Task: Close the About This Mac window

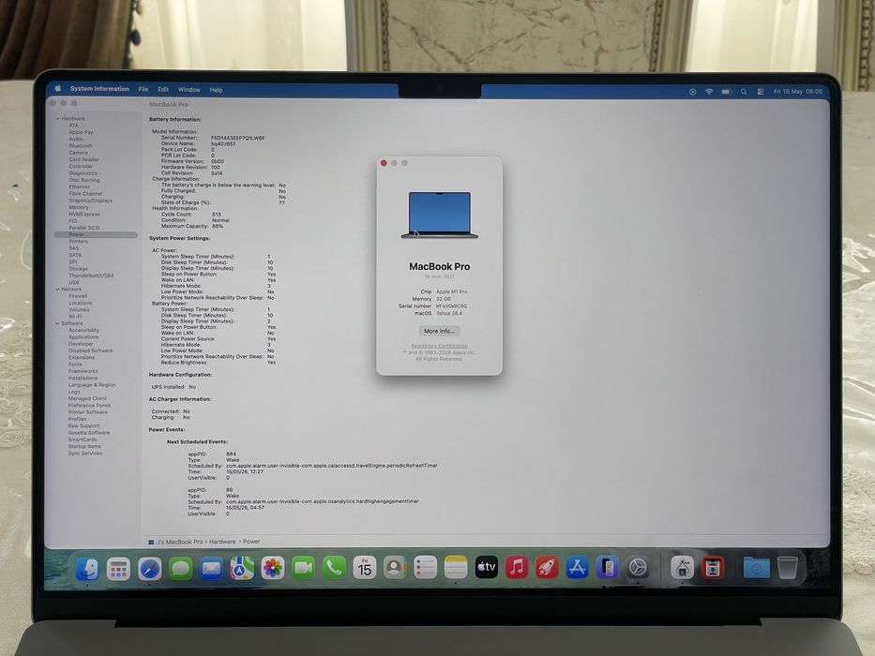Action: pos(384,163)
